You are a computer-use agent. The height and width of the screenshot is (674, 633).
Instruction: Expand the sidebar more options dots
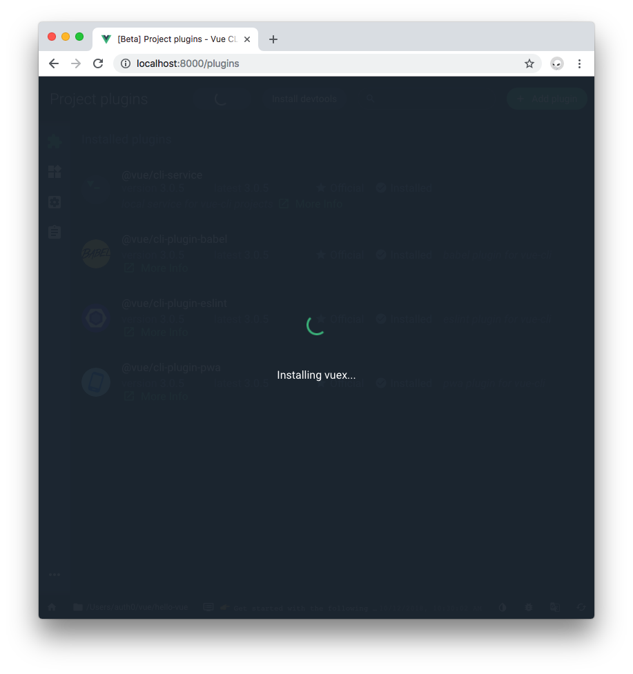(55, 575)
